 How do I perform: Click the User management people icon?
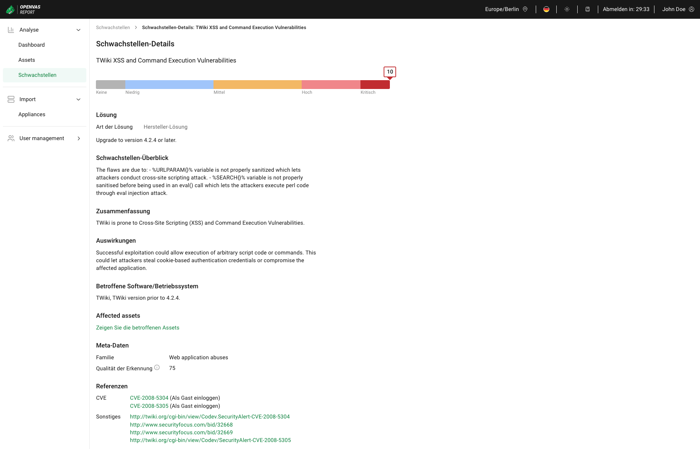pyautogui.click(x=11, y=138)
